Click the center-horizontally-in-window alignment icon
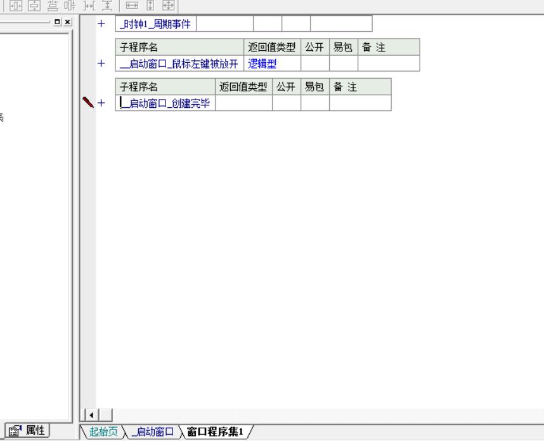This screenshot has height=441, width=544. click(16, 6)
